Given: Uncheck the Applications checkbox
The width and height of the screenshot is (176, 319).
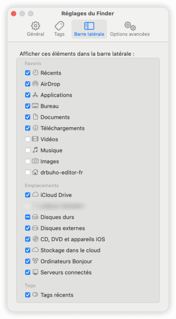Looking at the screenshot, I should click(28, 95).
